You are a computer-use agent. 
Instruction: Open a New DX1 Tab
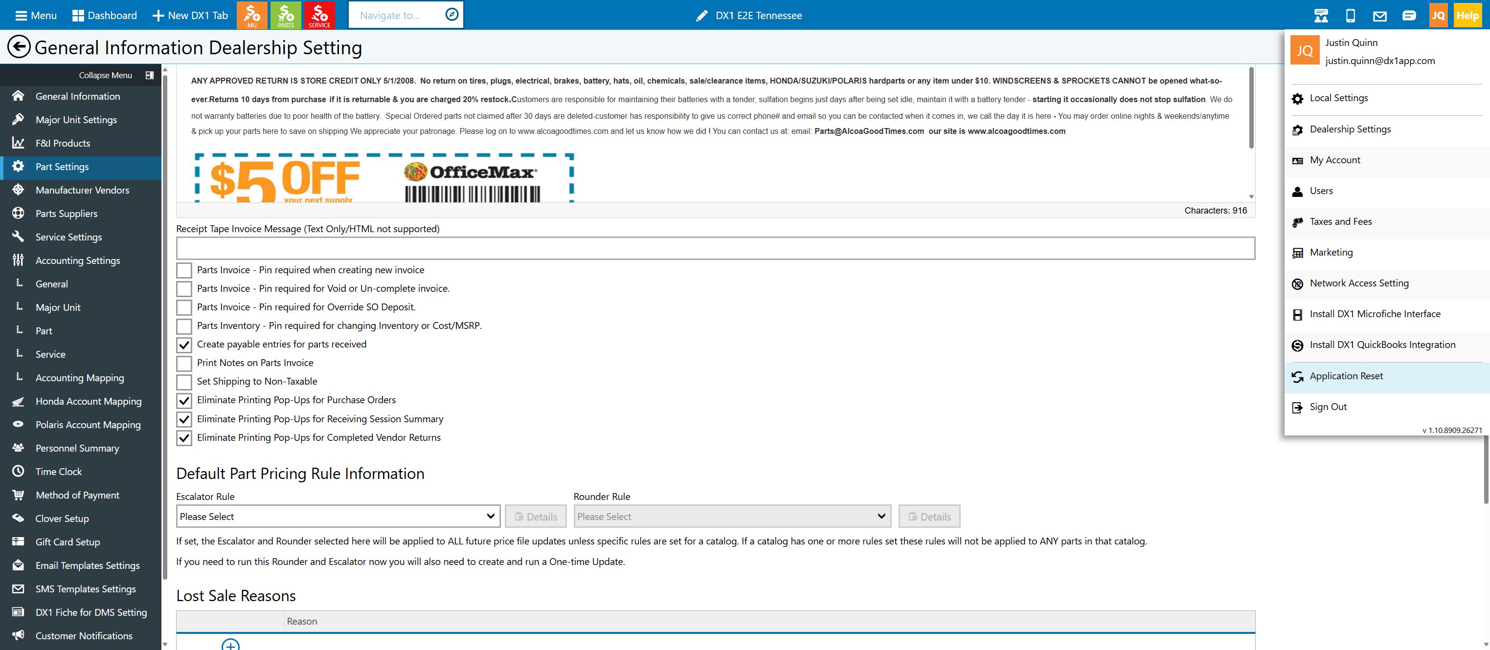[x=190, y=15]
